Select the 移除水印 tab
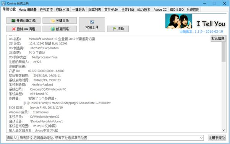Screen dimensions: 230x144 coord(62,10)
